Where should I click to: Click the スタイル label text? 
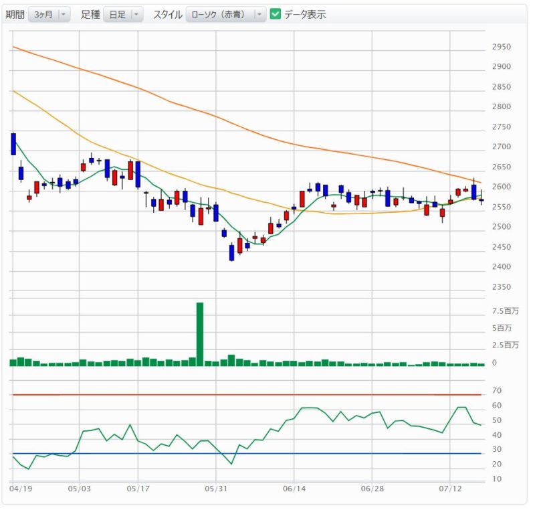(x=168, y=15)
